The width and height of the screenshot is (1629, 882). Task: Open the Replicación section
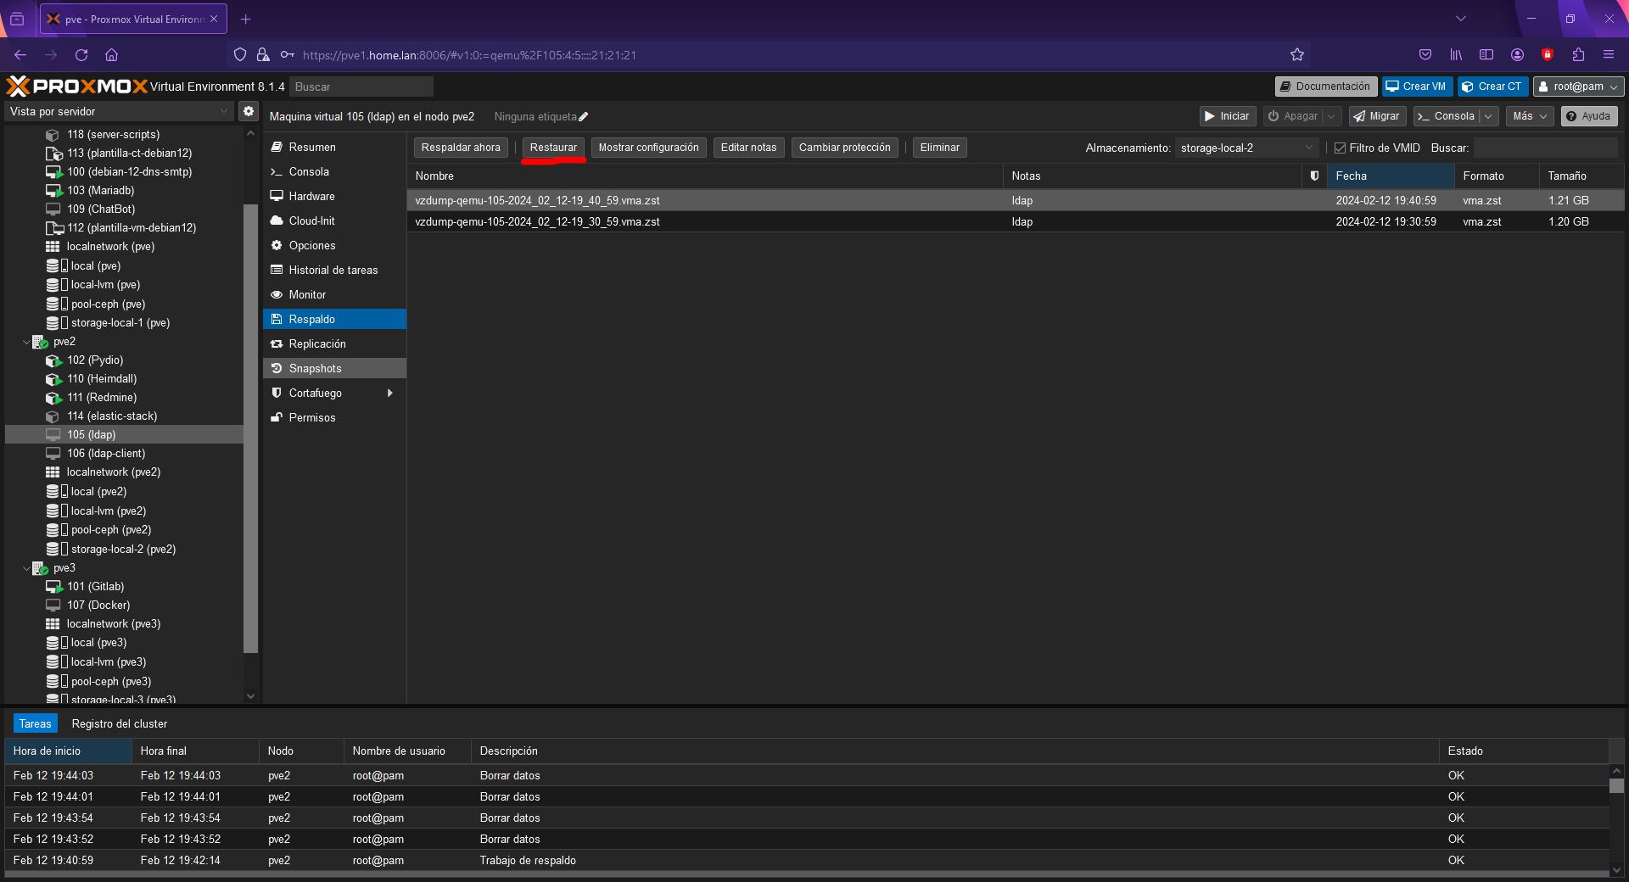[x=334, y=344]
